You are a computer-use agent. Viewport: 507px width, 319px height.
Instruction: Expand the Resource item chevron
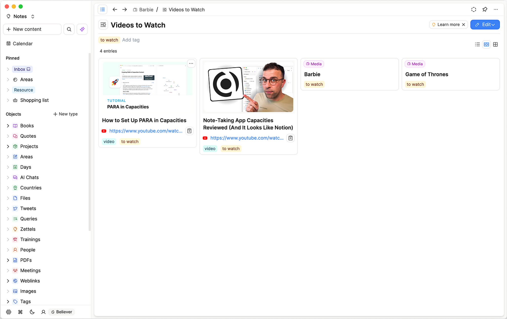[x=8, y=90]
